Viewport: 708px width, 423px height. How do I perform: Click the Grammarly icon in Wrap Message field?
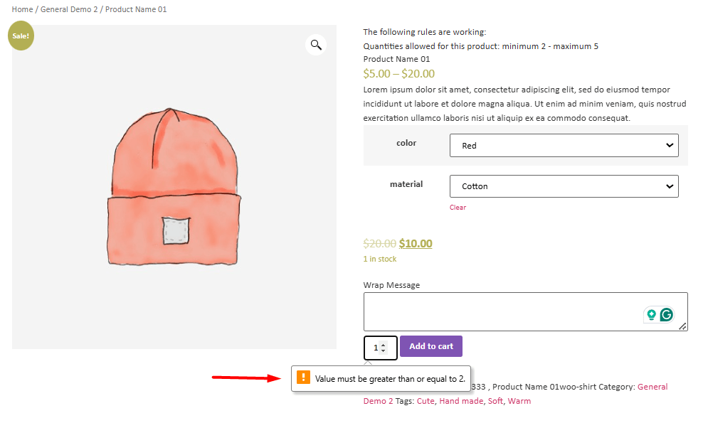click(667, 315)
